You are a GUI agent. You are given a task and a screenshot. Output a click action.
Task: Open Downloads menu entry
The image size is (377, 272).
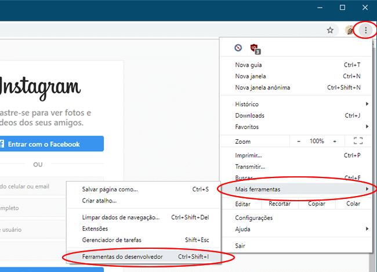[296, 115]
